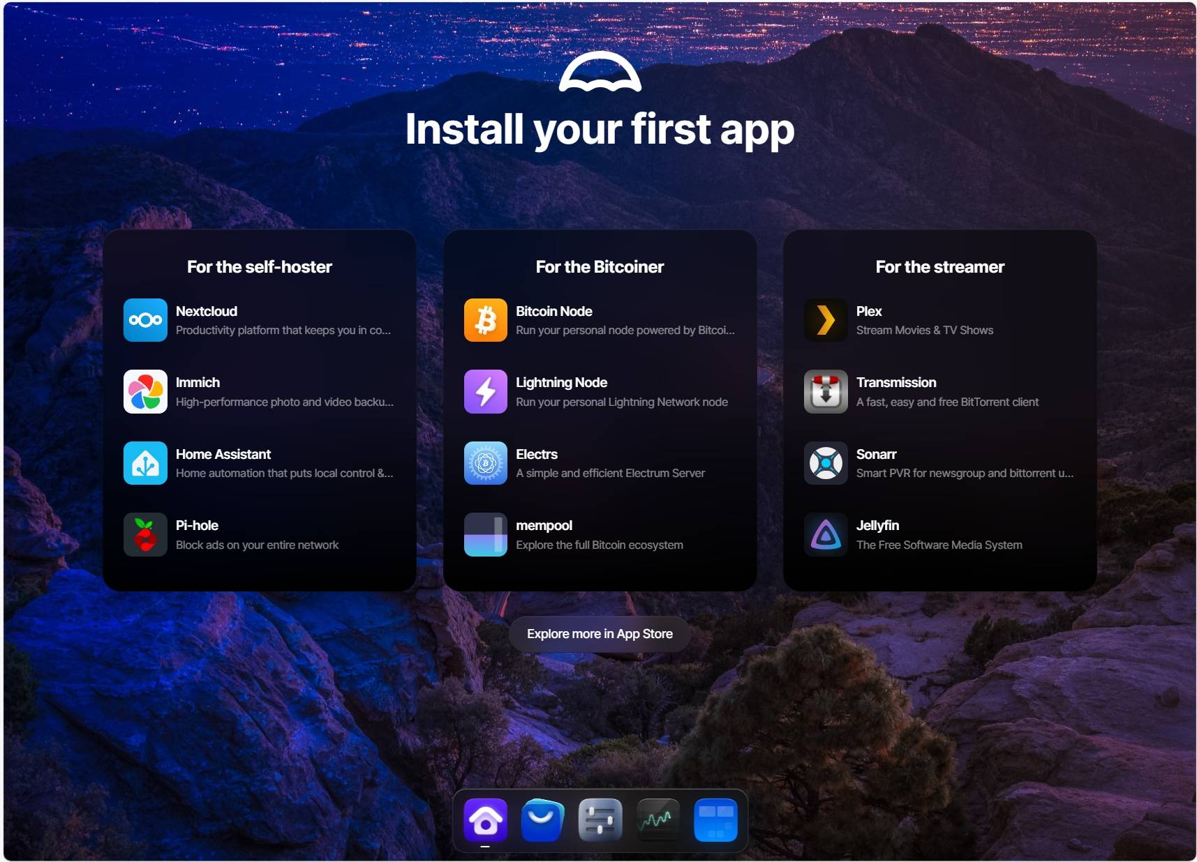Click the Transmission app icon
The width and height of the screenshot is (1197, 862).
point(826,391)
